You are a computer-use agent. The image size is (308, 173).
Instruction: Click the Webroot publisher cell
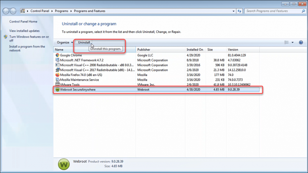tap(143, 89)
